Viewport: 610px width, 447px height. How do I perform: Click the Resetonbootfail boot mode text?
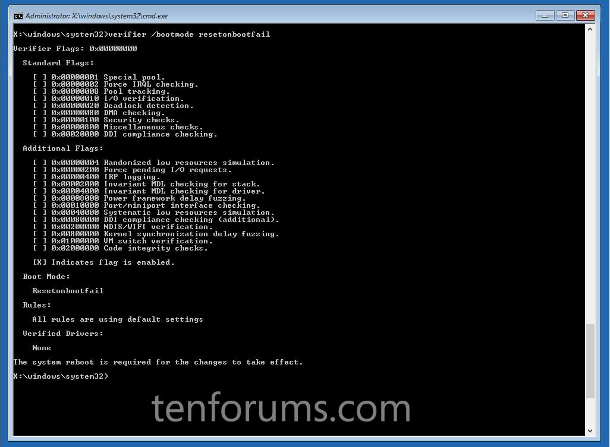click(68, 291)
